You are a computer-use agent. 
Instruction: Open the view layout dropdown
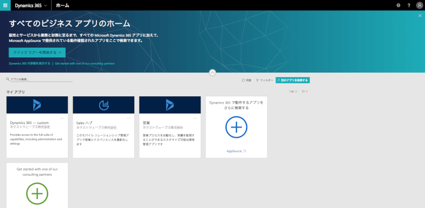[305, 92]
